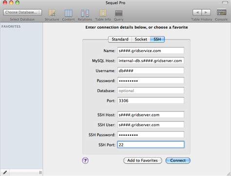Click the green zoom window button

pyautogui.click(x=18, y=2)
